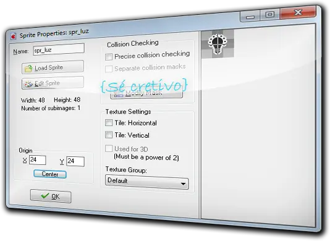
Task: Click the red GameMaker icon in title bar
Action: click(x=13, y=36)
